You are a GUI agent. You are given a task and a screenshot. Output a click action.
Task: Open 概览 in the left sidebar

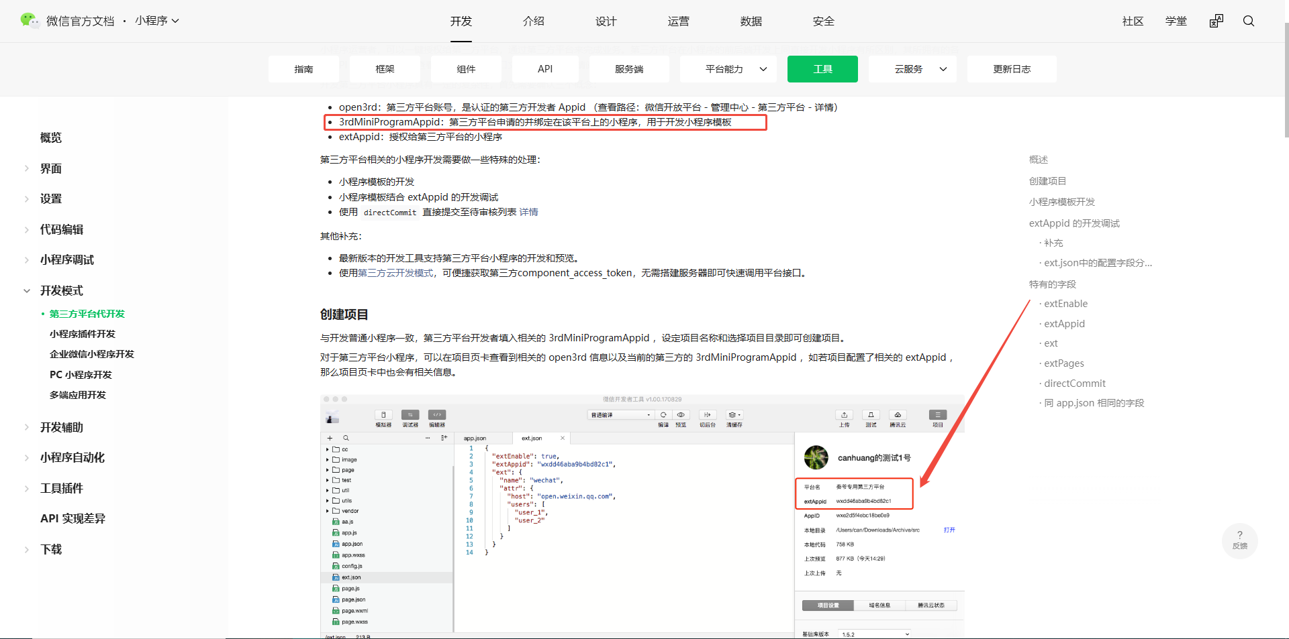51,137
